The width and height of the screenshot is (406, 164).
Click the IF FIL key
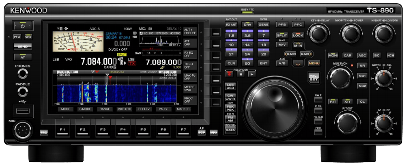pyautogui.click(x=318, y=111)
